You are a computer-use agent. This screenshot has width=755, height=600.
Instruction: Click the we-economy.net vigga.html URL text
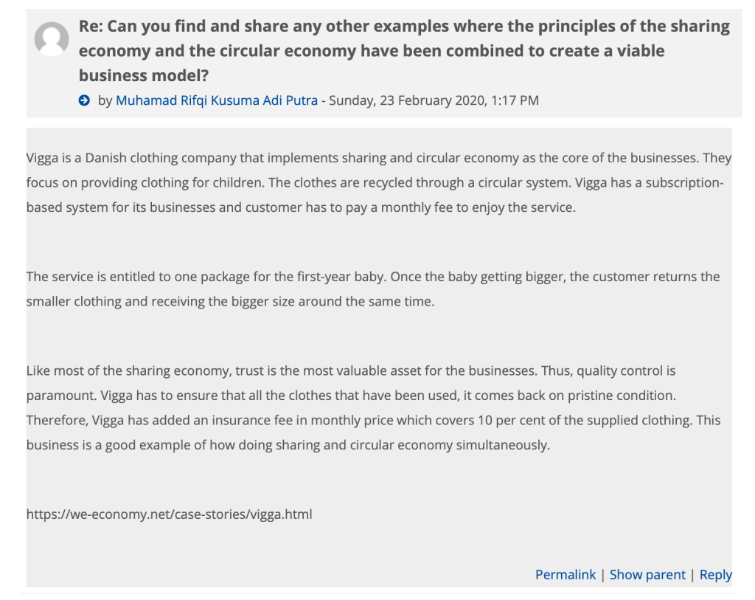(169, 514)
